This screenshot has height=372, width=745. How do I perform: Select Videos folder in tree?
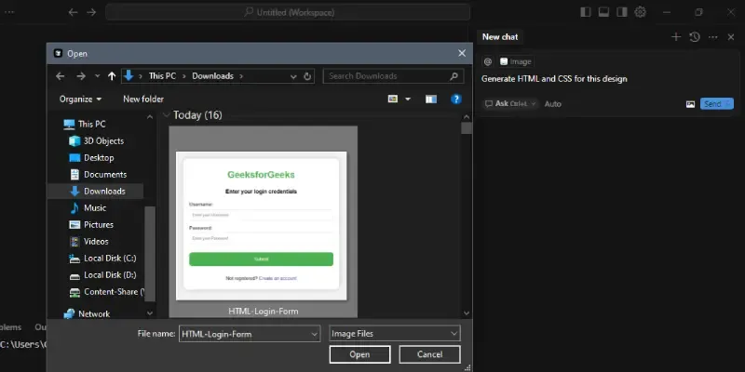(x=88, y=242)
